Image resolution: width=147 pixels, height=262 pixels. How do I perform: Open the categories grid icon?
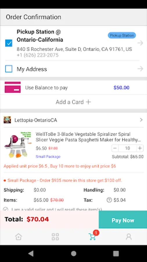pyautogui.click(x=55, y=237)
